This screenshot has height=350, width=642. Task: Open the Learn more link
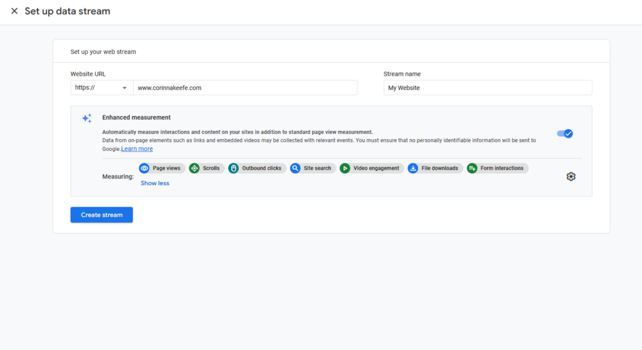(x=137, y=149)
